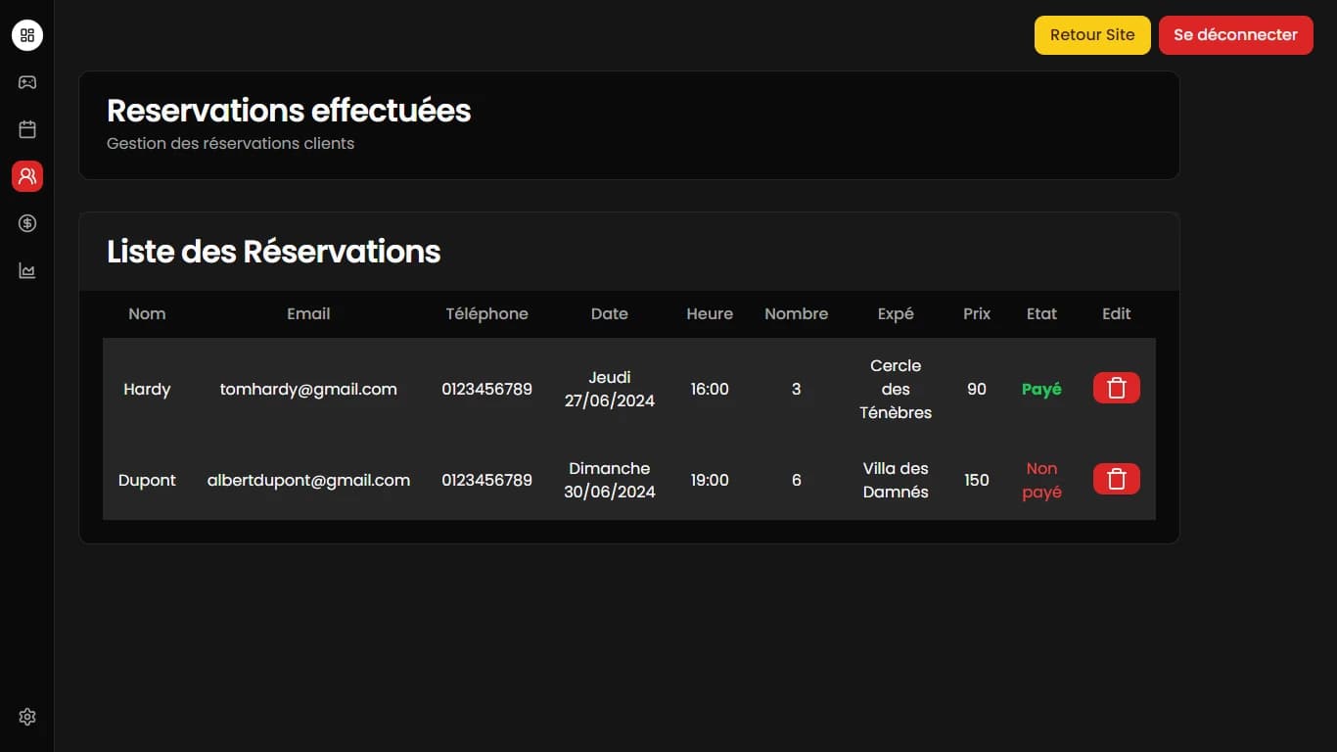Screen dimensions: 1337x752
Task: Delete the Hardy reservation with trash icon
Action: (1116, 389)
